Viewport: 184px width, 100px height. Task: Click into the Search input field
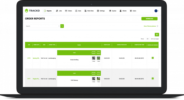(42, 26)
